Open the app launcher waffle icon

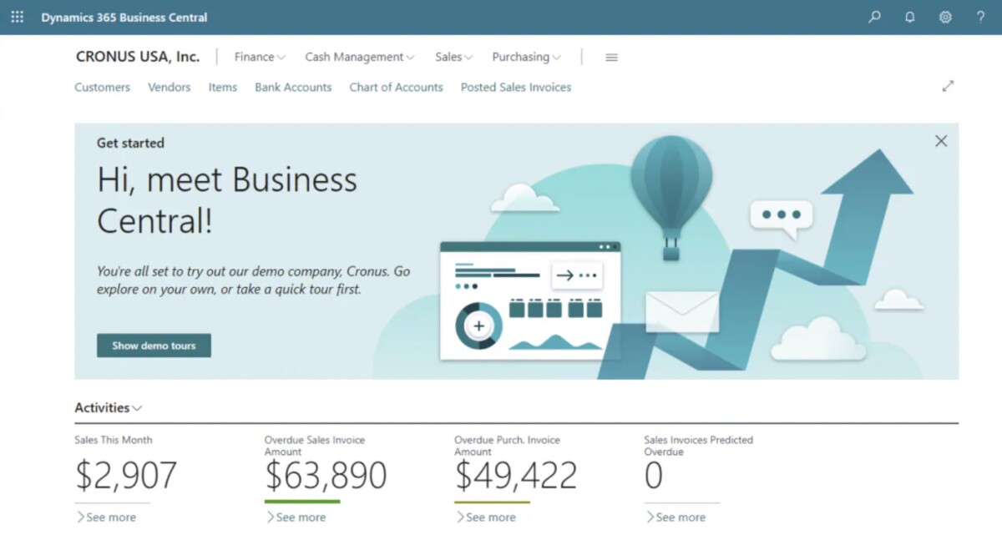(17, 17)
